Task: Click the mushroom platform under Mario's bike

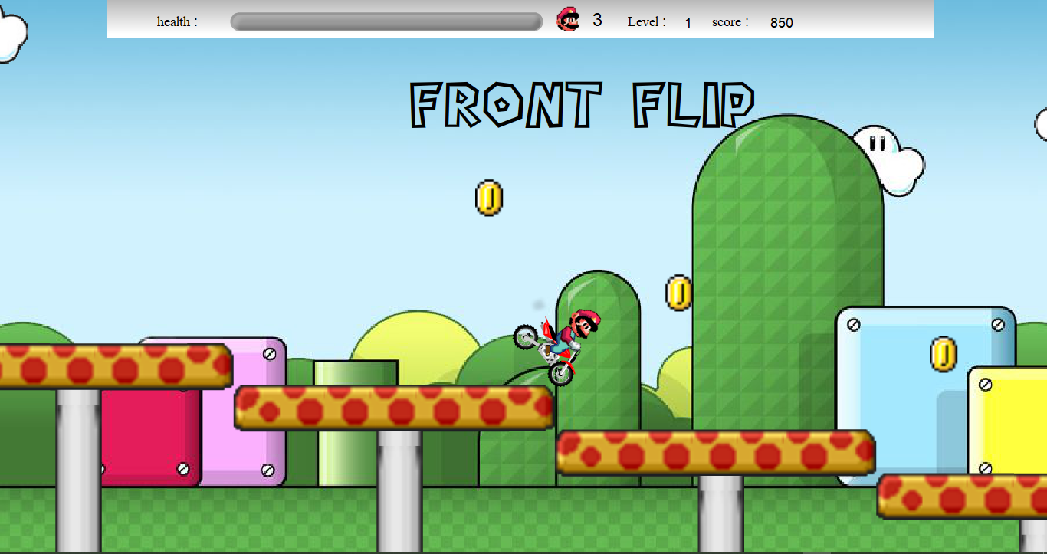Action: click(x=394, y=407)
